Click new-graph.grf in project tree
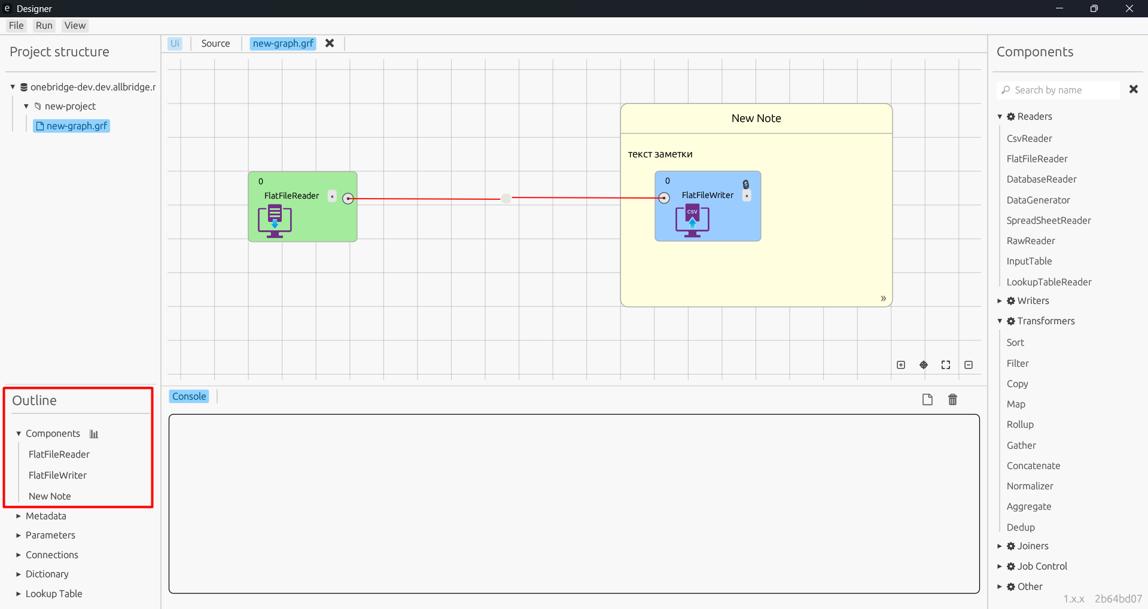 tap(72, 126)
